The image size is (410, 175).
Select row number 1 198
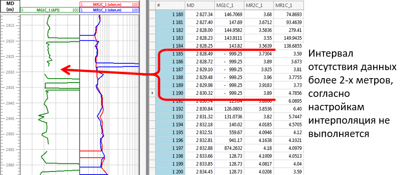170,156
